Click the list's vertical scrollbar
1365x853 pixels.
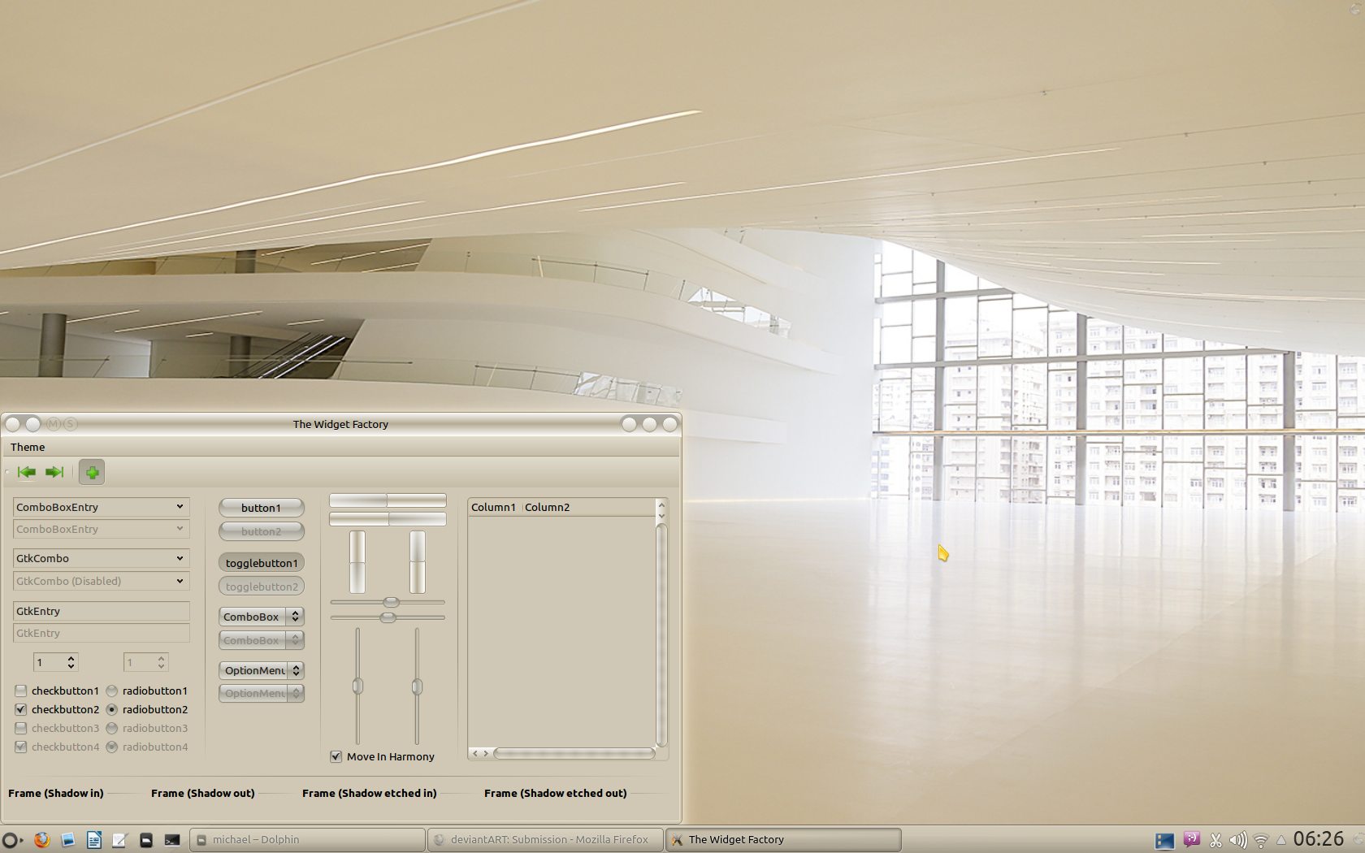pos(661,635)
